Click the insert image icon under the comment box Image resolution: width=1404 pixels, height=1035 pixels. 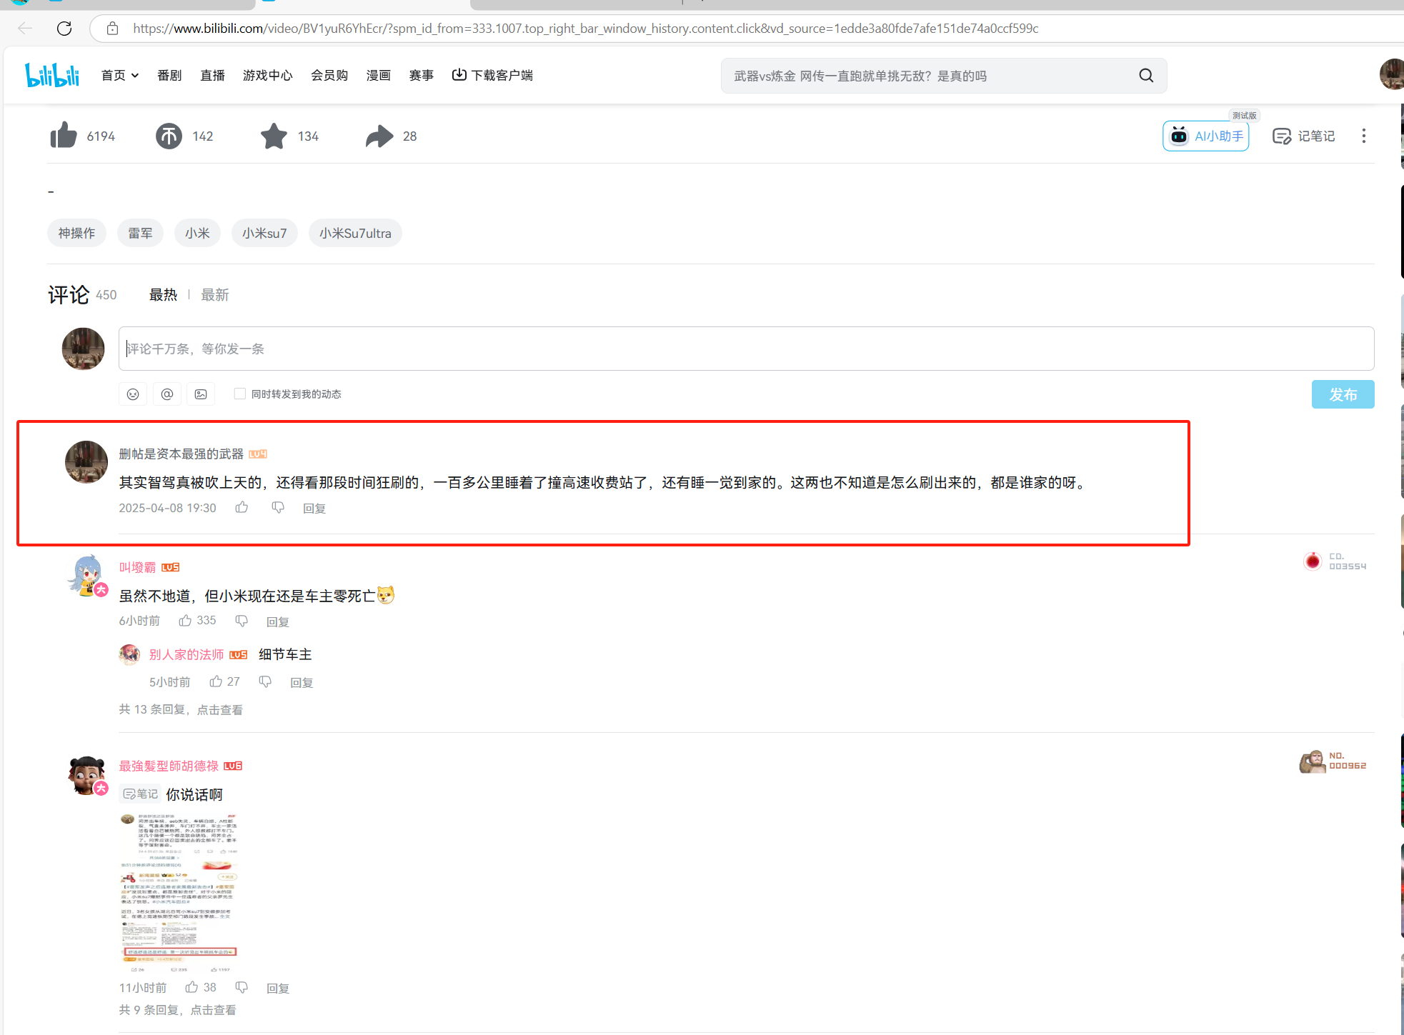click(201, 394)
